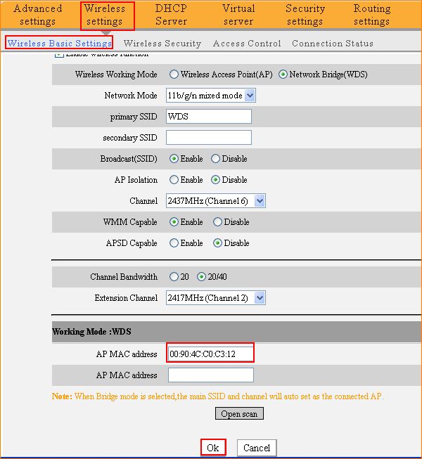Open the Advanced settings tab

38,15
